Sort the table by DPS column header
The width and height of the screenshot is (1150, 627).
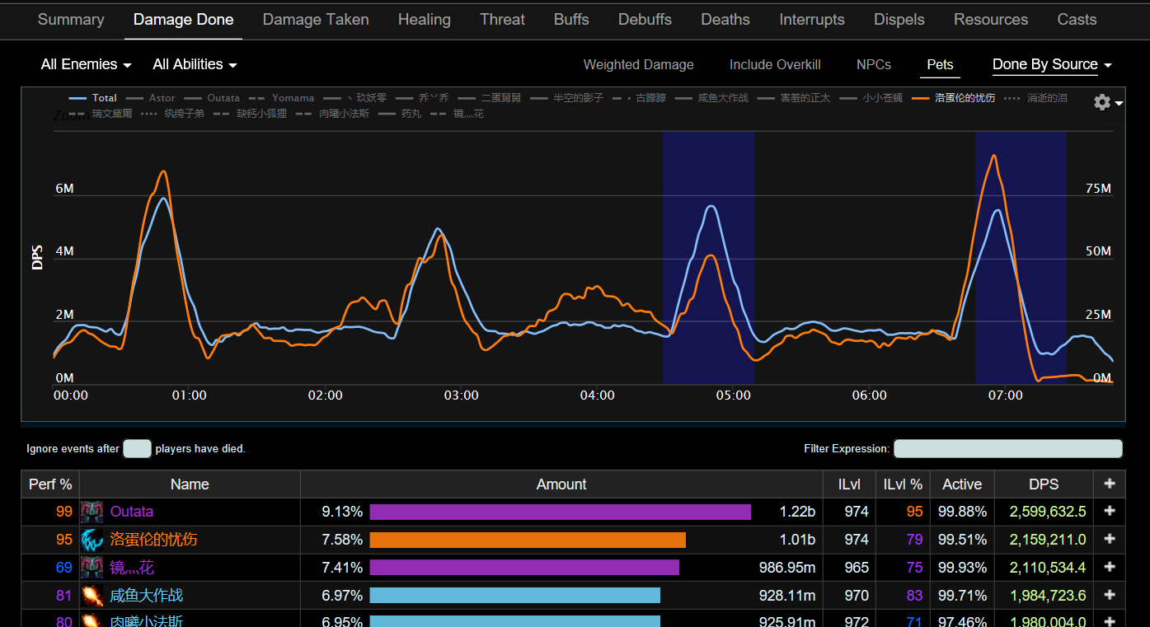pos(1043,484)
